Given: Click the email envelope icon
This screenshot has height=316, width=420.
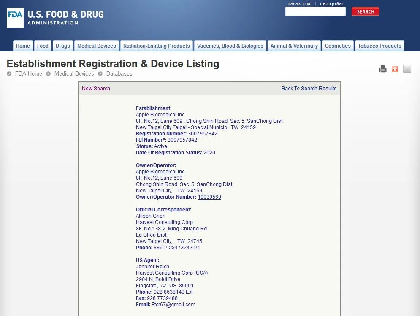Looking at the screenshot, I should coord(407,69).
